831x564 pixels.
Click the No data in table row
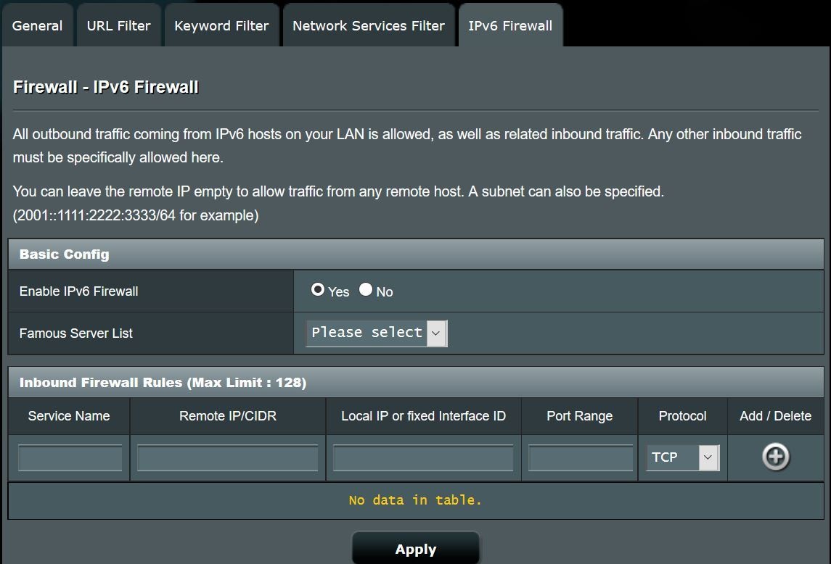click(415, 499)
